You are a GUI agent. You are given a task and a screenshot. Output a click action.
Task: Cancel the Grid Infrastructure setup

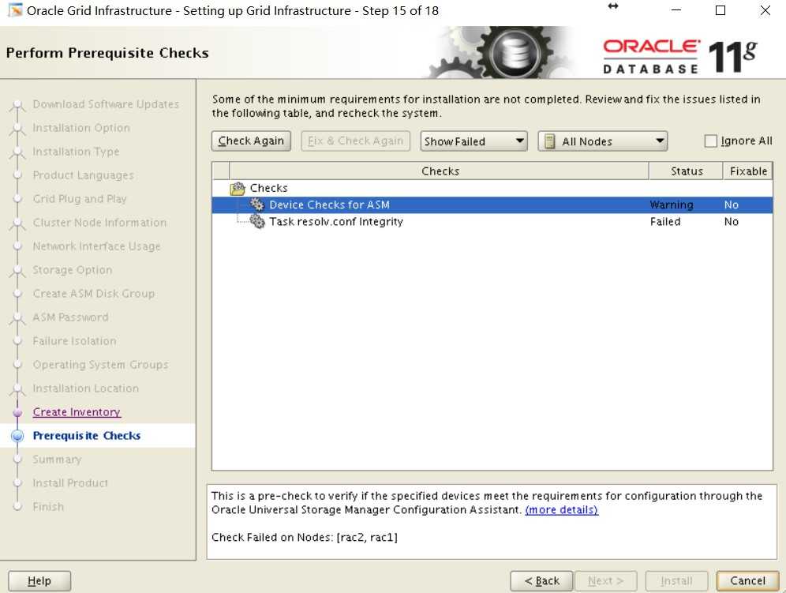coord(747,581)
